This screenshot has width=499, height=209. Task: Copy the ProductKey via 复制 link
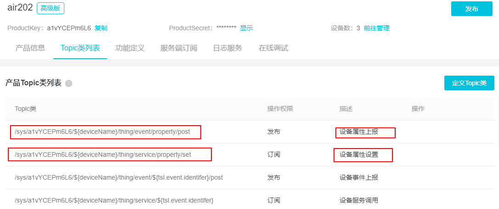click(101, 28)
